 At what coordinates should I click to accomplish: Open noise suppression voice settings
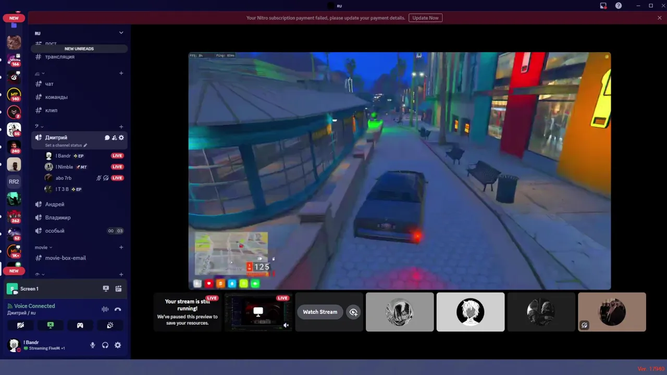coord(105,309)
